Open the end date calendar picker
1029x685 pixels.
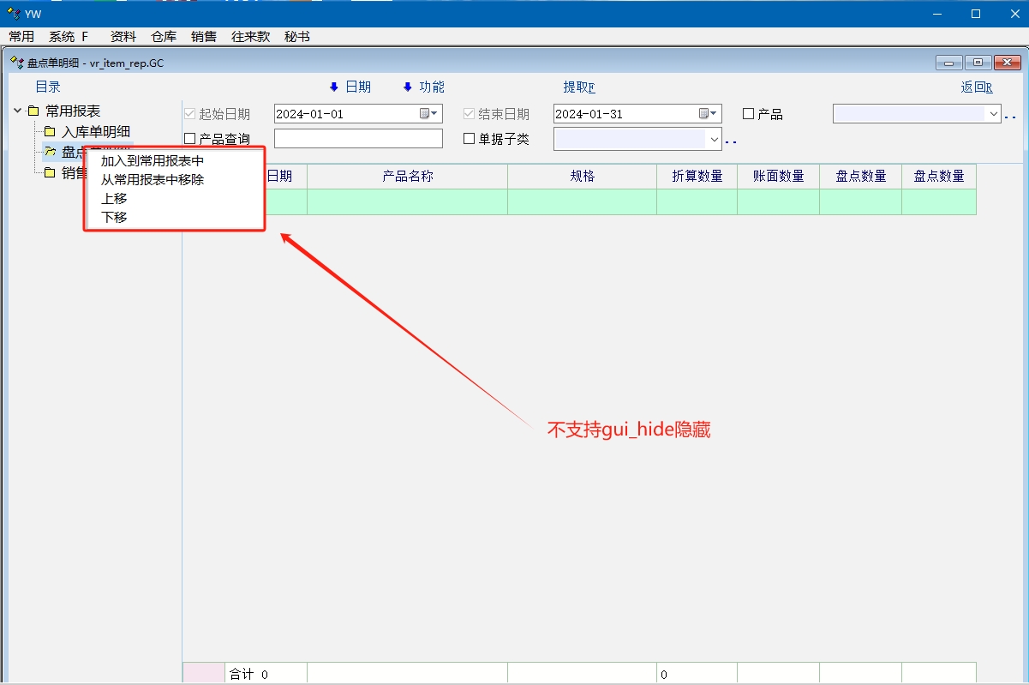(708, 114)
